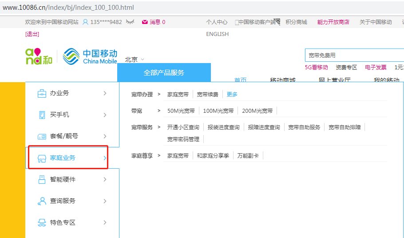
Task: Select the 网上营业厅 navigation tab
Action: (x=334, y=80)
